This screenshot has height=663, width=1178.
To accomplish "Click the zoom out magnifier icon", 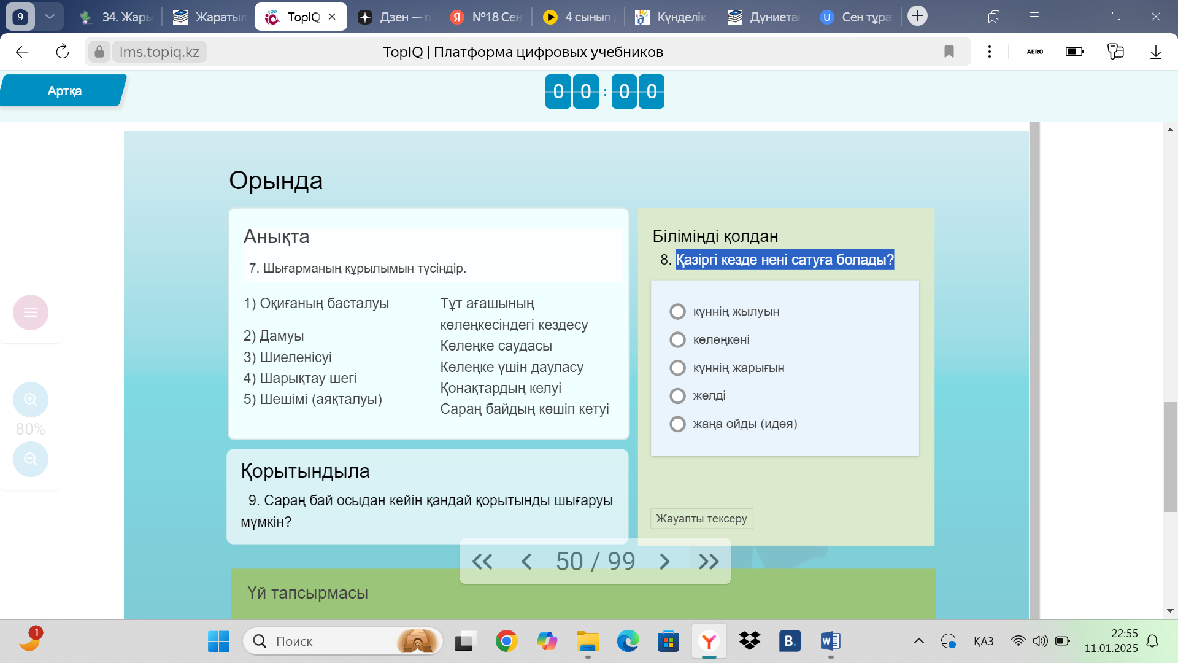I will [x=31, y=459].
